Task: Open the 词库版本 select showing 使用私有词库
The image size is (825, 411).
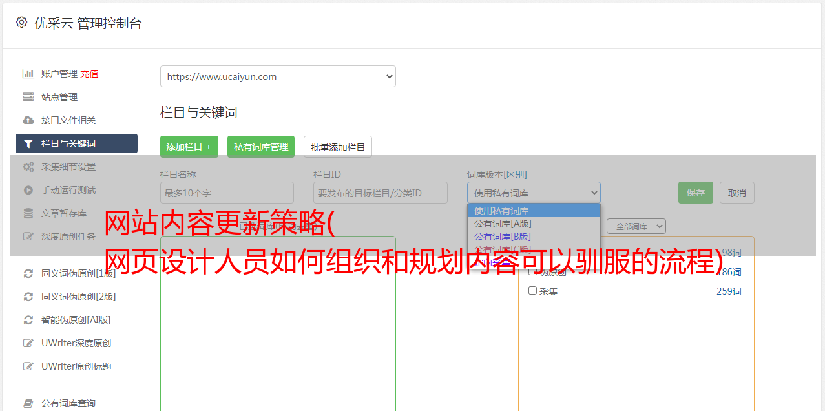Action: (534, 193)
